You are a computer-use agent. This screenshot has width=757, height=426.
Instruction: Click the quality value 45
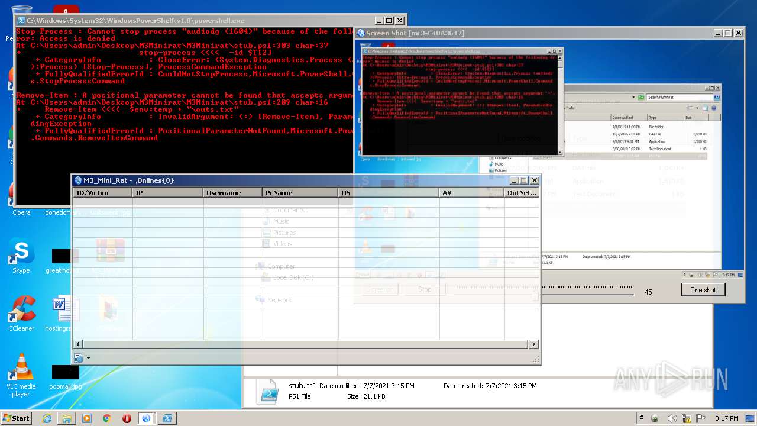[648, 292]
